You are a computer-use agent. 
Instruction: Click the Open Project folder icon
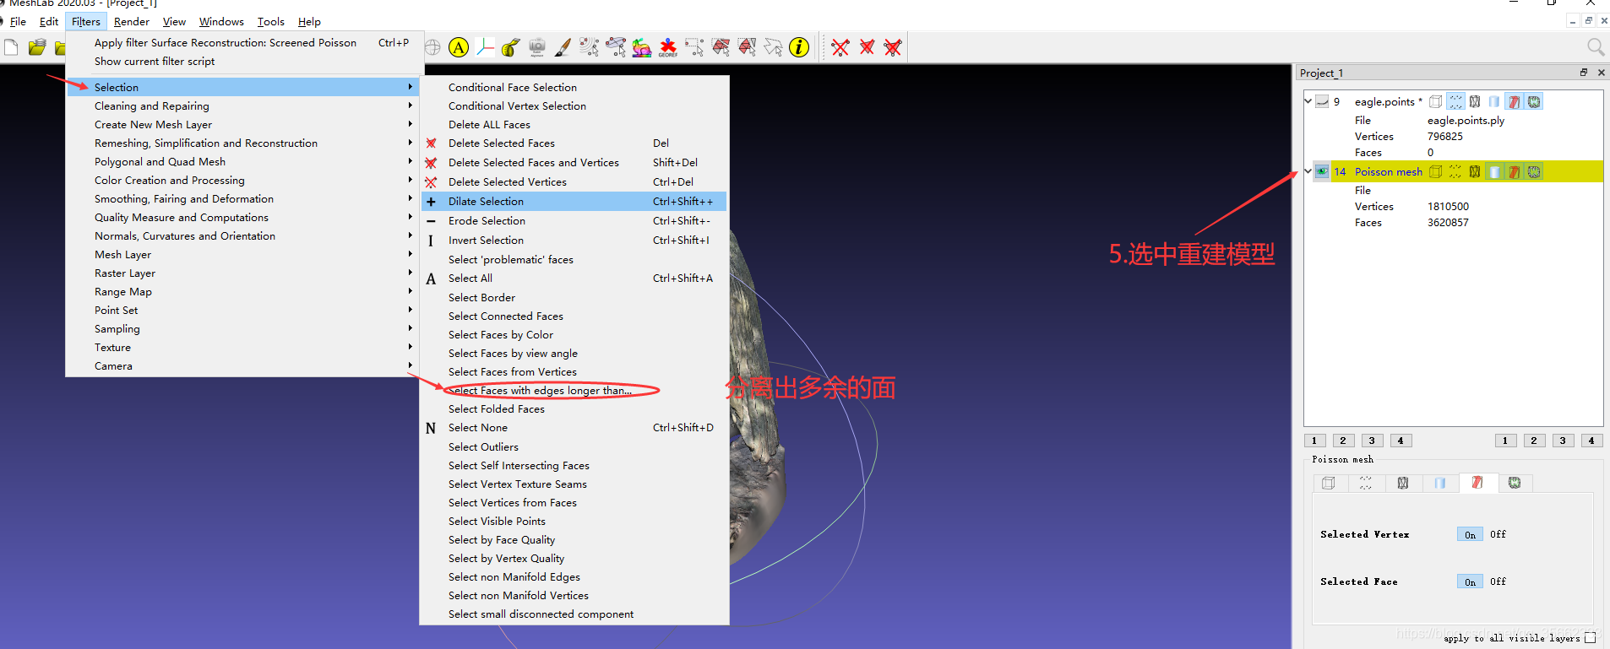[x=36, y=47]
